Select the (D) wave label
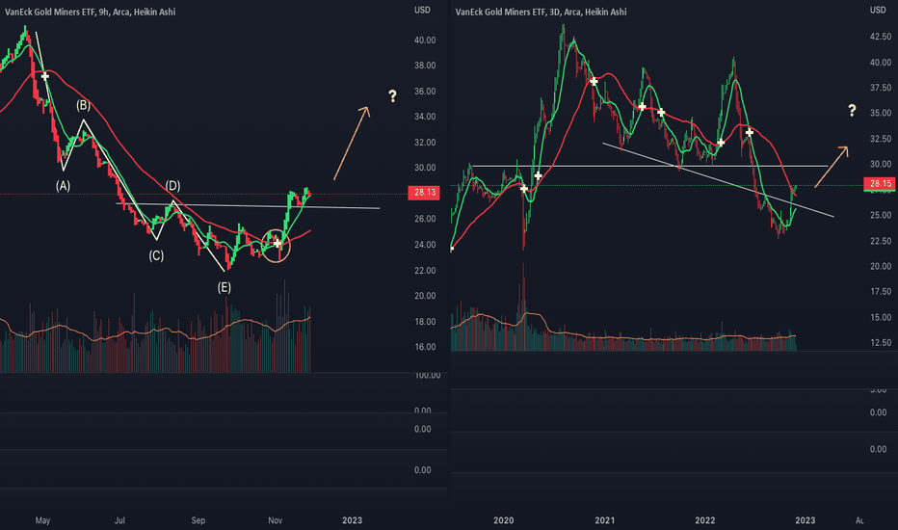 tap(173, 186)
